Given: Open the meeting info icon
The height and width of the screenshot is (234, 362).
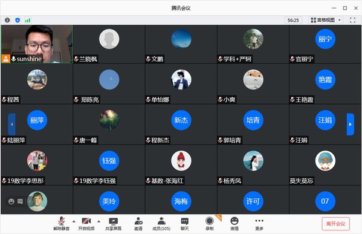Looking at the screenshot, I should [7, 20].
